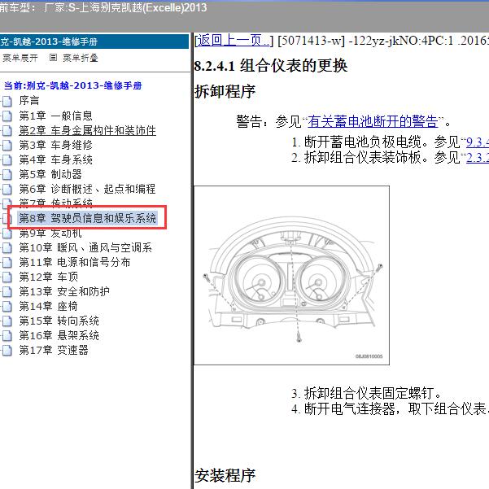Screen dimensions: 489x489
Task: Open 第14章 座椅 chapter
Action: pyautogui.click(x=48, y=306)
